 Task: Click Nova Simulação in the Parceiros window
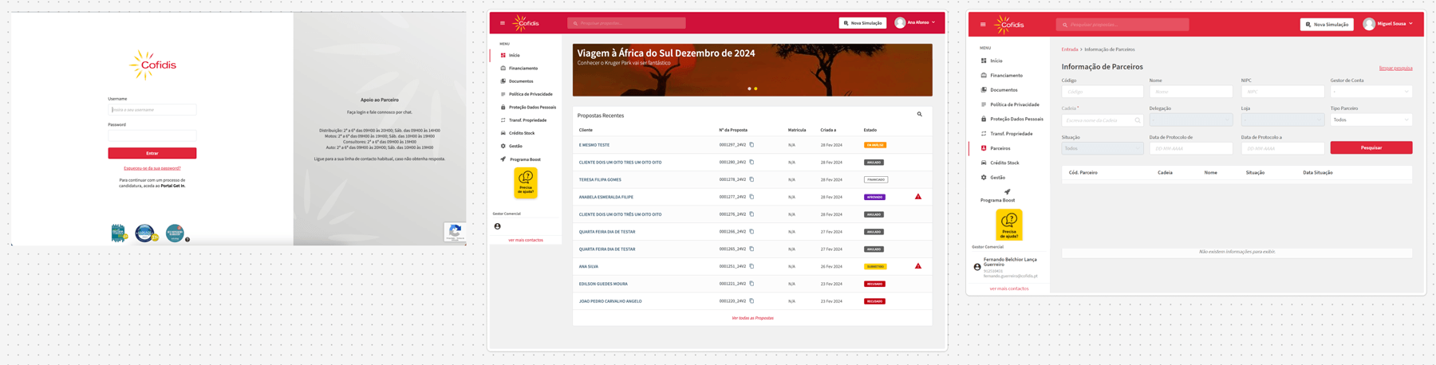(1328, 25)
